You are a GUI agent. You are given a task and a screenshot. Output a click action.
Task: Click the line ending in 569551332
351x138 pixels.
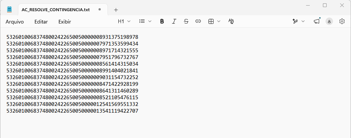pyautogui.click(x=72, y=104)
